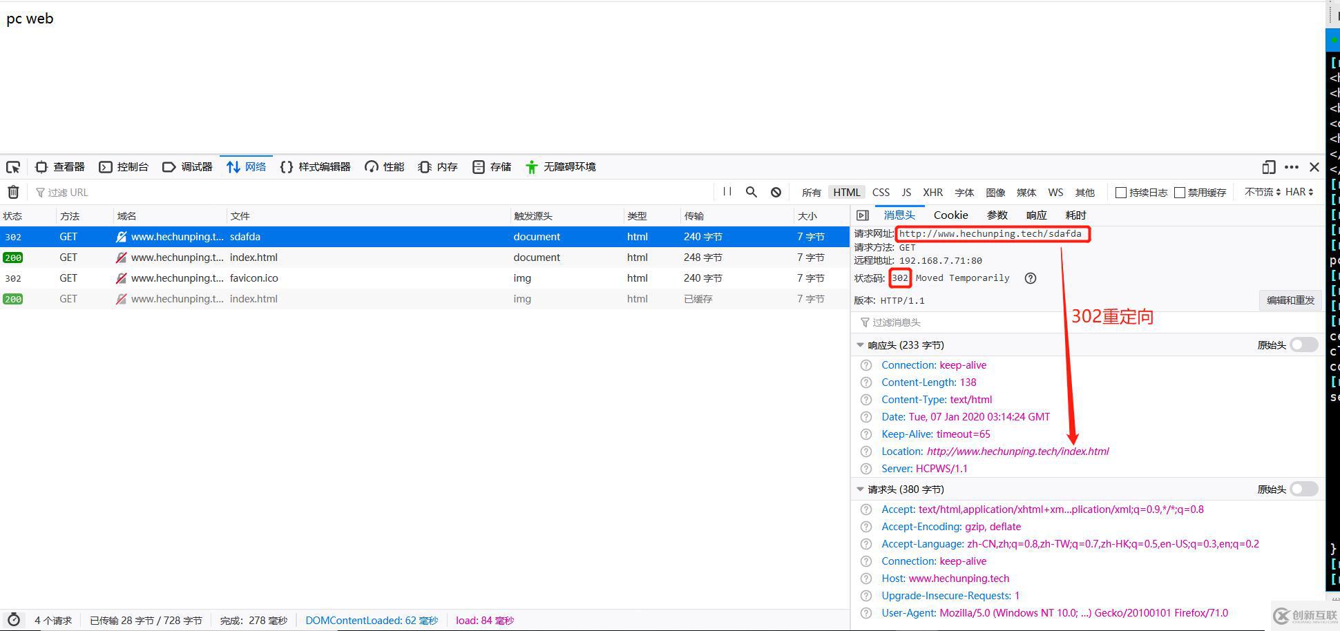Clear network requests with trash icon
Image resolution: width=1340 pixels, height=631 pixels.
[13, 192]
